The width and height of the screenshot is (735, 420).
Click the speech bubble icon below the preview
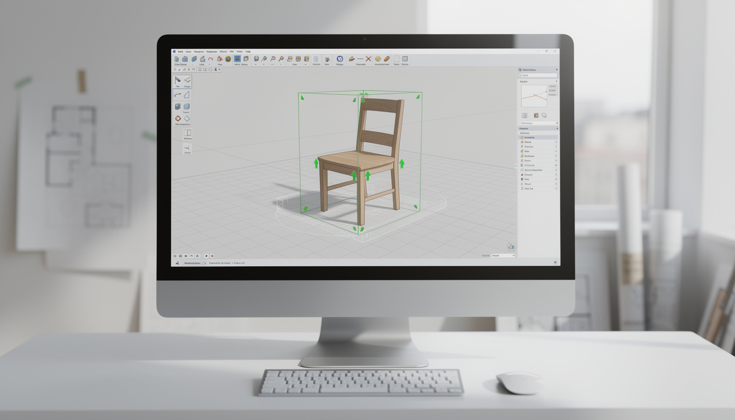pos(544,115)
